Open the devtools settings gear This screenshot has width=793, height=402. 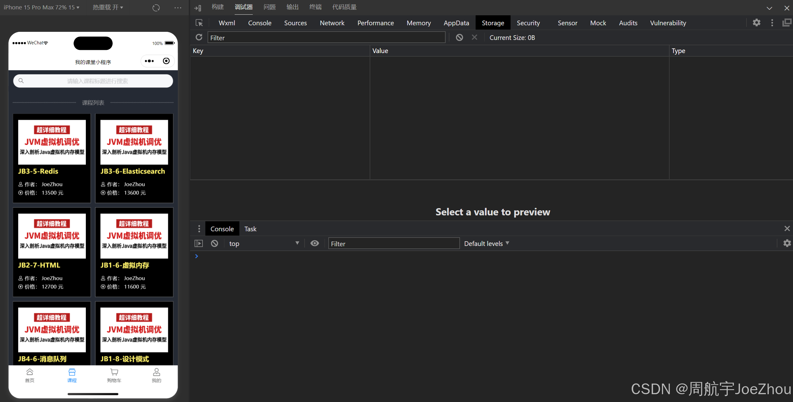coord(756,23)
